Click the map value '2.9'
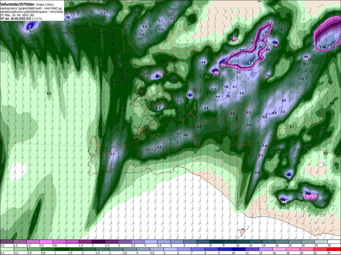Image resolution: width=341 pixels, height=255 pixels. 199,126
